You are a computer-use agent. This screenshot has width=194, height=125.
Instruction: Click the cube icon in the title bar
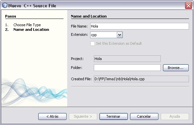[5, 5]
